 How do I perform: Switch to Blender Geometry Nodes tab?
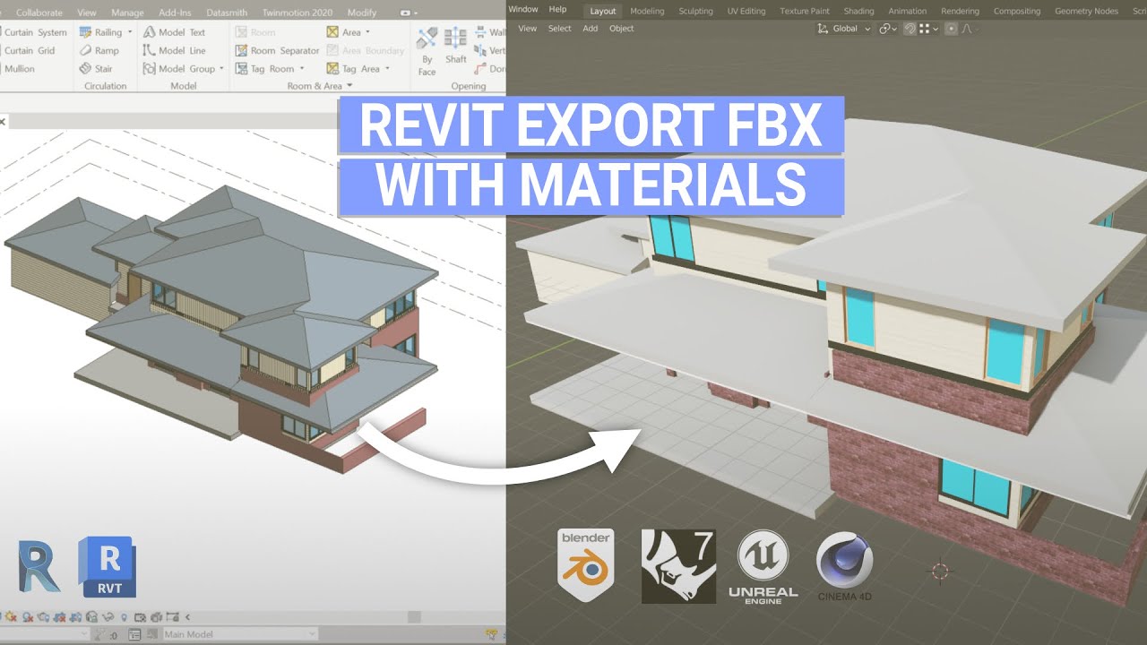(1086, 11)
